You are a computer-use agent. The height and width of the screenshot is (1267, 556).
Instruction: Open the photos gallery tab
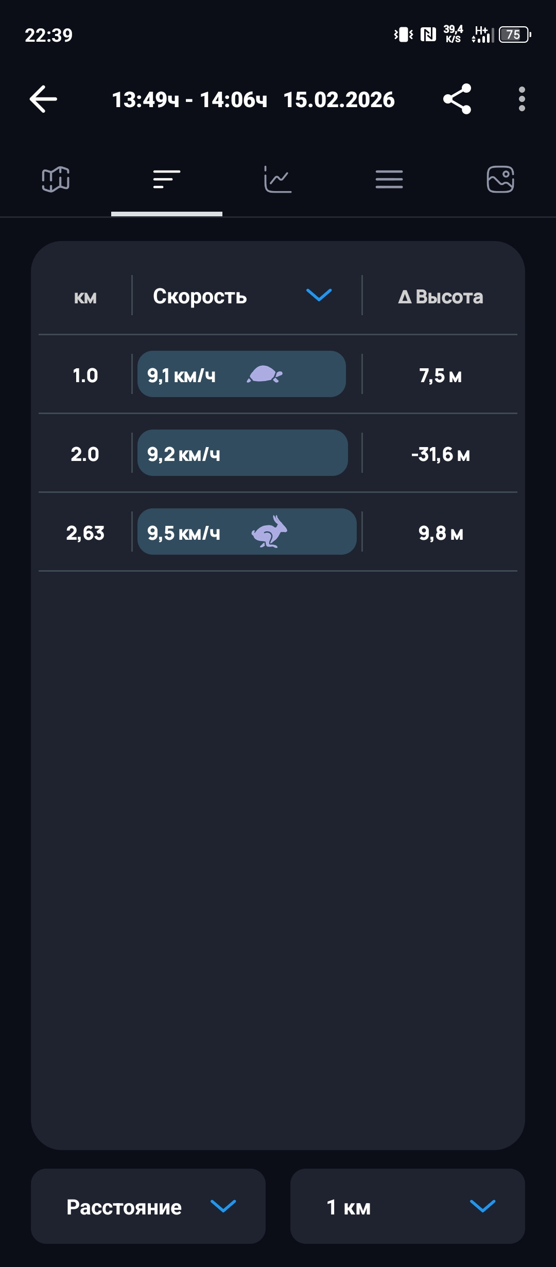[x=500, y=179]
